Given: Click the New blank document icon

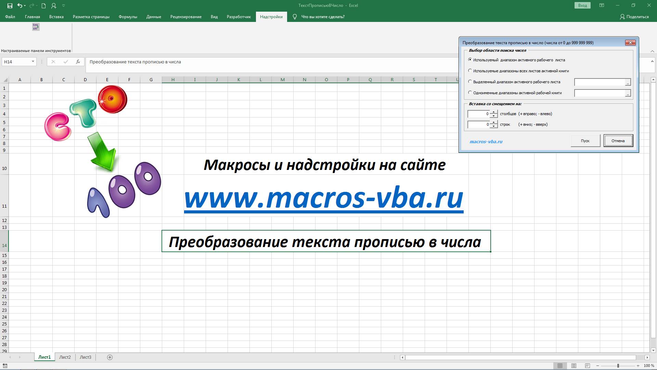Looking at the screenshot, I should click(x=43, y=5).
